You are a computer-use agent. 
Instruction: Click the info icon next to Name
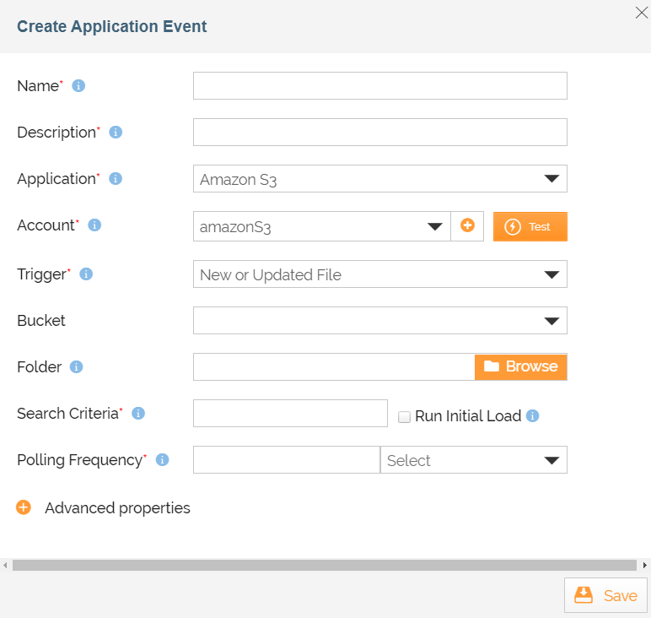(x=78, y=86)
